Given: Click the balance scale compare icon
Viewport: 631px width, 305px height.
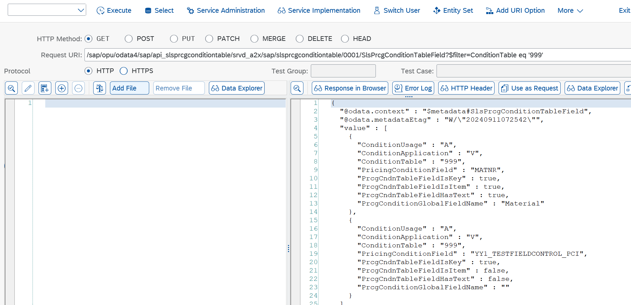Looking at the screenshot, I should pyautogui.click(x=100, y=88).
